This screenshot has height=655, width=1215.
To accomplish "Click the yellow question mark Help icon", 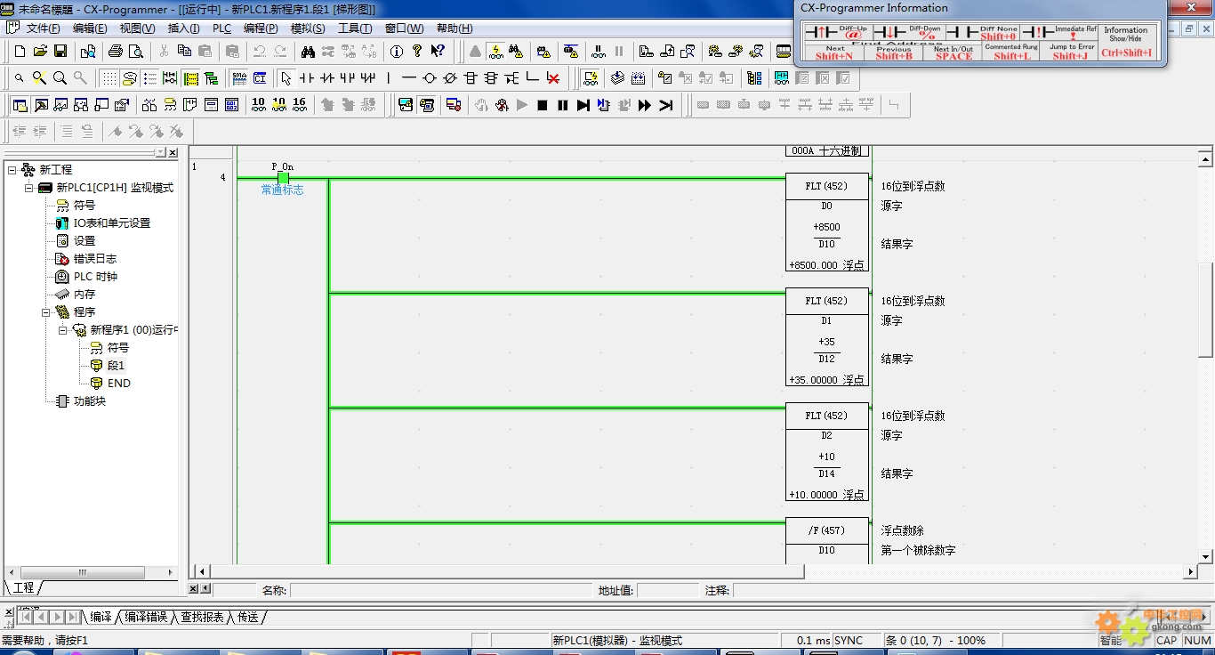I will pyautogui.click(x=417, y=52).
